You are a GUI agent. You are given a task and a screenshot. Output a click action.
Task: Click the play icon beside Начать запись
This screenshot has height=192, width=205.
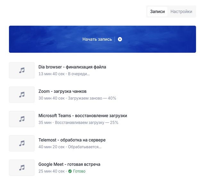coord(120,39)
